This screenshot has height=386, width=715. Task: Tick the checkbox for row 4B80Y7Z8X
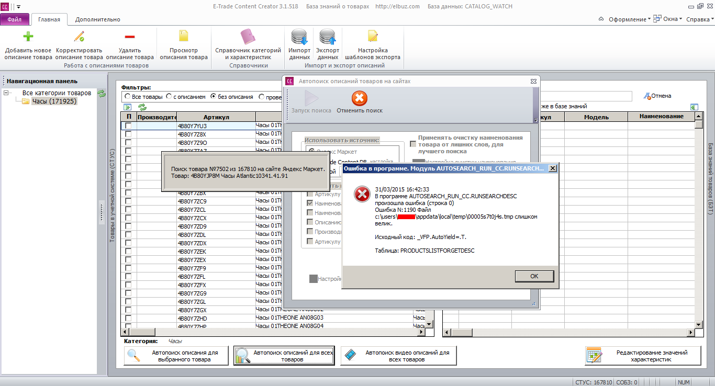128,134
